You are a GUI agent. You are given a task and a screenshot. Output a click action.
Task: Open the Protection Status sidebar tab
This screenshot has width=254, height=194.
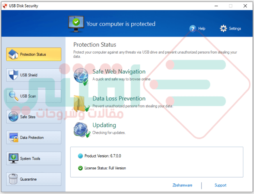(x=34, y=54)
